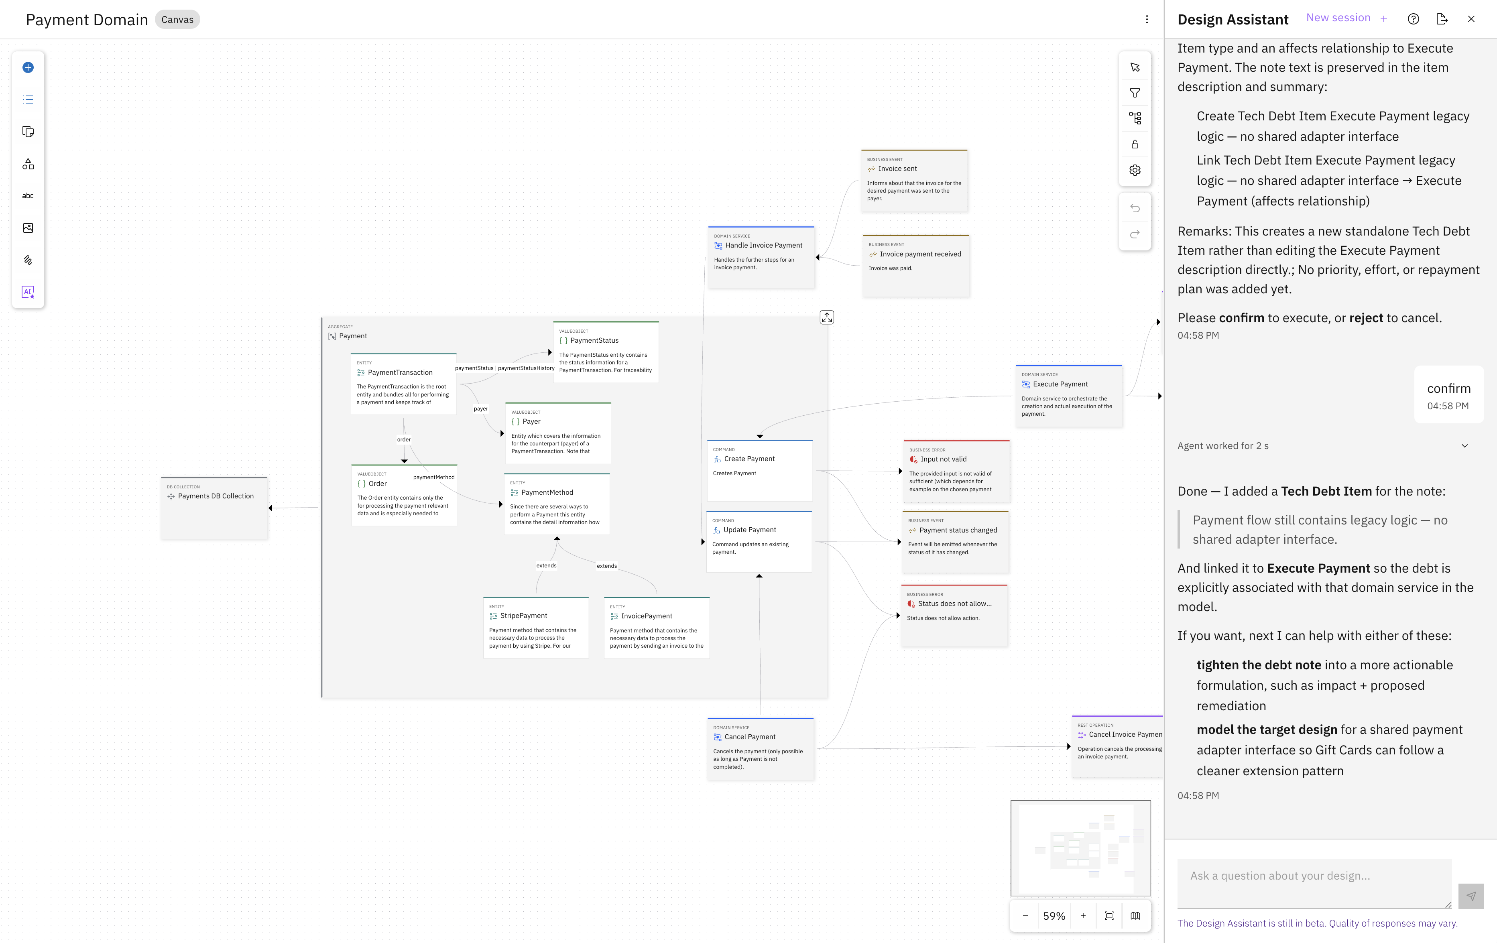Click the Canvas badge next to title
Screen dimensions: 1497x943
pyautogui.click(x=177, y=19)
